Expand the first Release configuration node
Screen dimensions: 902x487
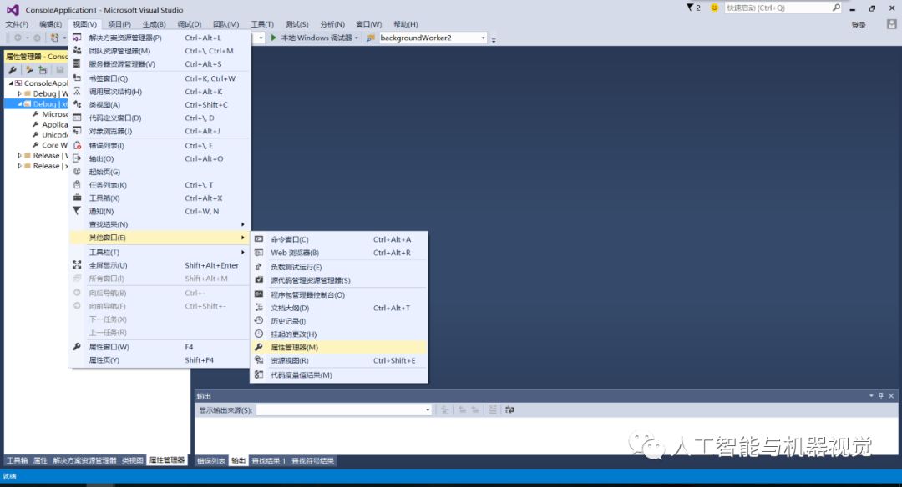tap(19, 156)
